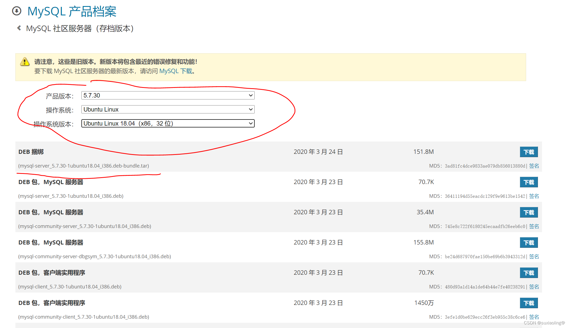Click the 操作系统版本 field label
Image resolution: width=569 pixels, height=328 pixels.
pyautogui.click(x=54, y=124)
